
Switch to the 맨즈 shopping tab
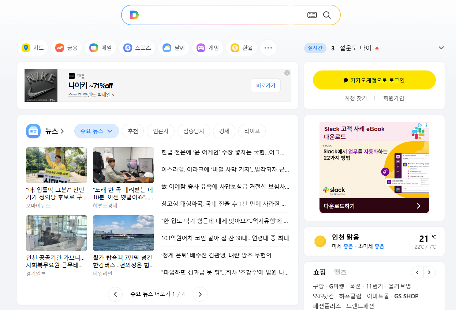tap(340, 272)
